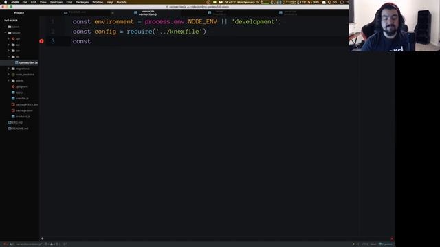This screenshot has height=247, width=440.
Task: Expand the client folder arrow
Action: click(x=5, y=27)
